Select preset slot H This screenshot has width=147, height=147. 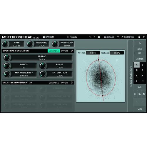(143, 81)
